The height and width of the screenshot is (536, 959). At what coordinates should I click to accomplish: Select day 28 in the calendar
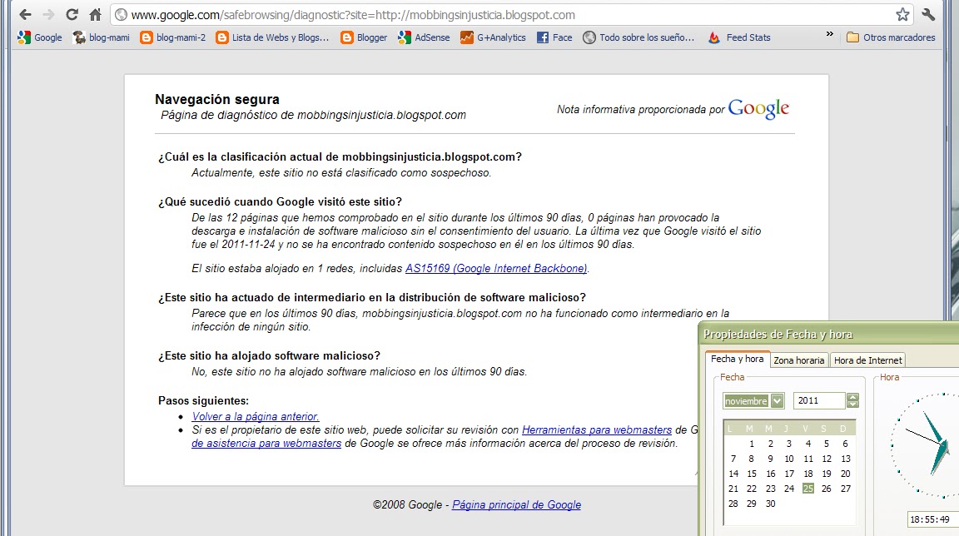click(x=733, y=504)
